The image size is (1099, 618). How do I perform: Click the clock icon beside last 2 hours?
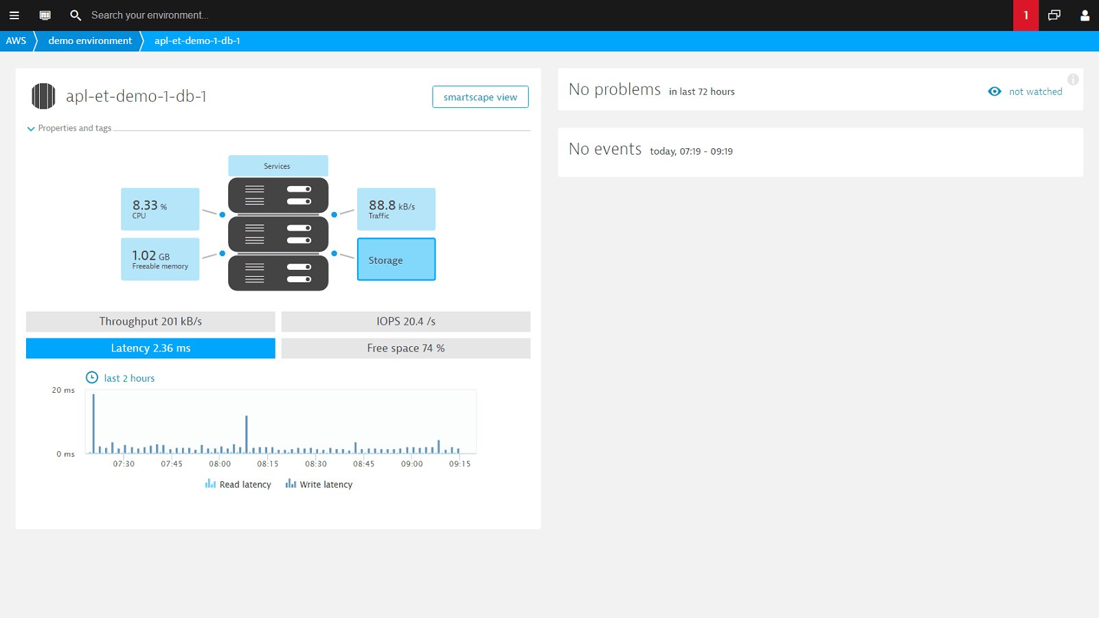tap(92, 378)
